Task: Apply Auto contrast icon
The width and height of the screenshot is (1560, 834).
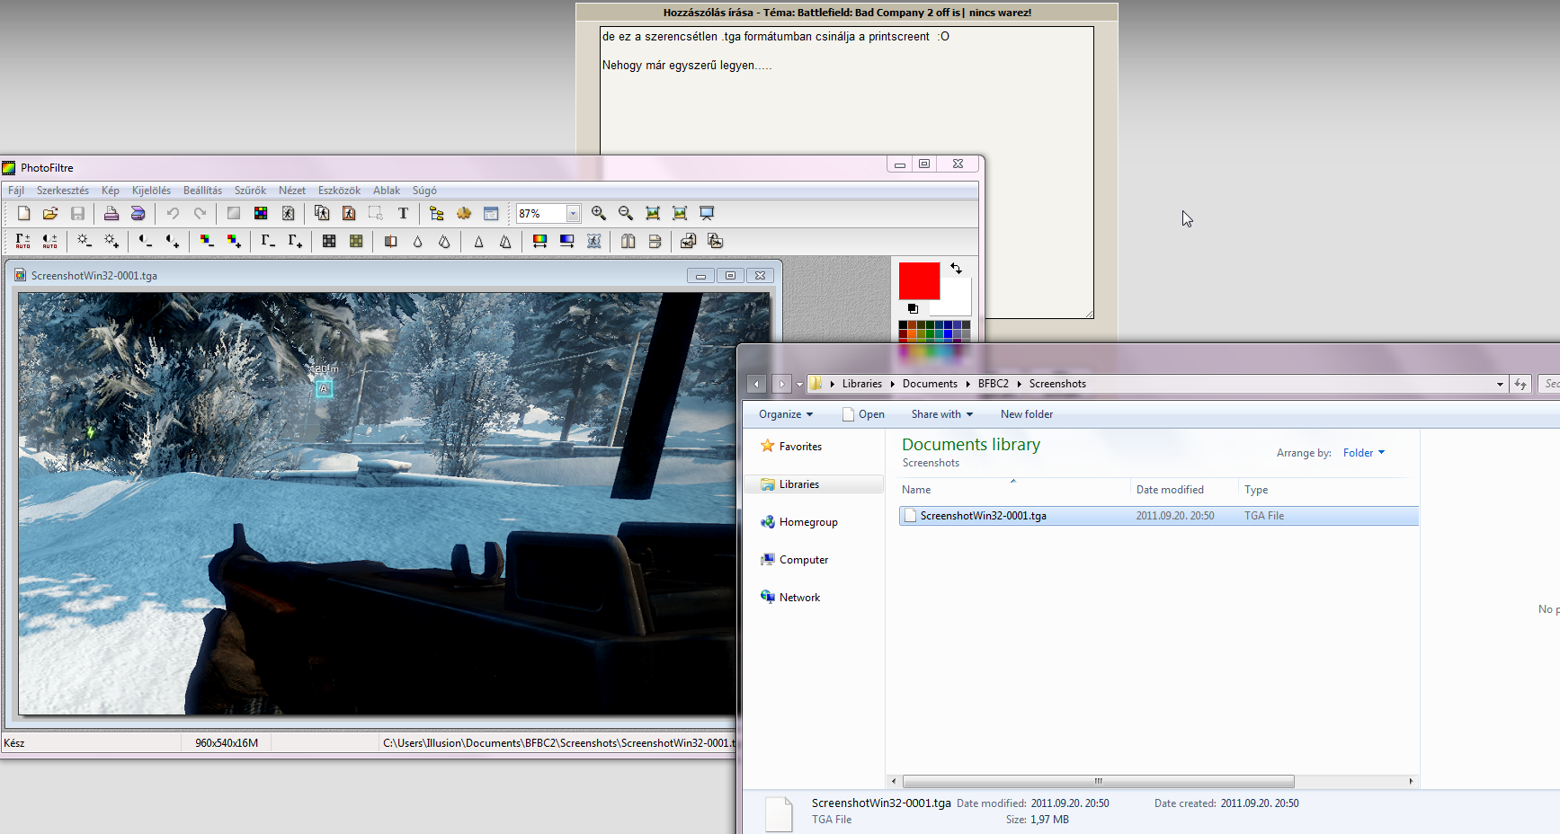Action: pos(50,241)
